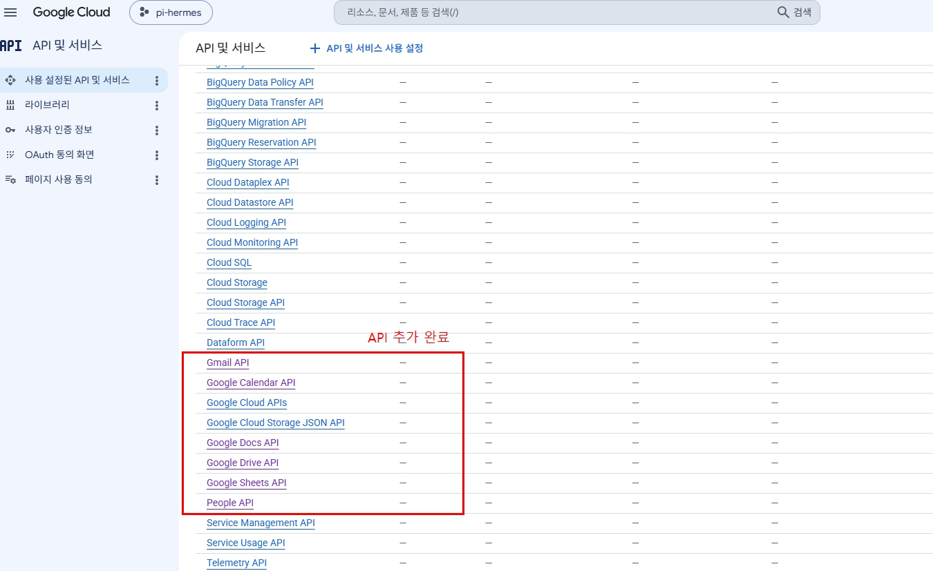
Task: Open Google Drive API link
Action: [243, 463]
